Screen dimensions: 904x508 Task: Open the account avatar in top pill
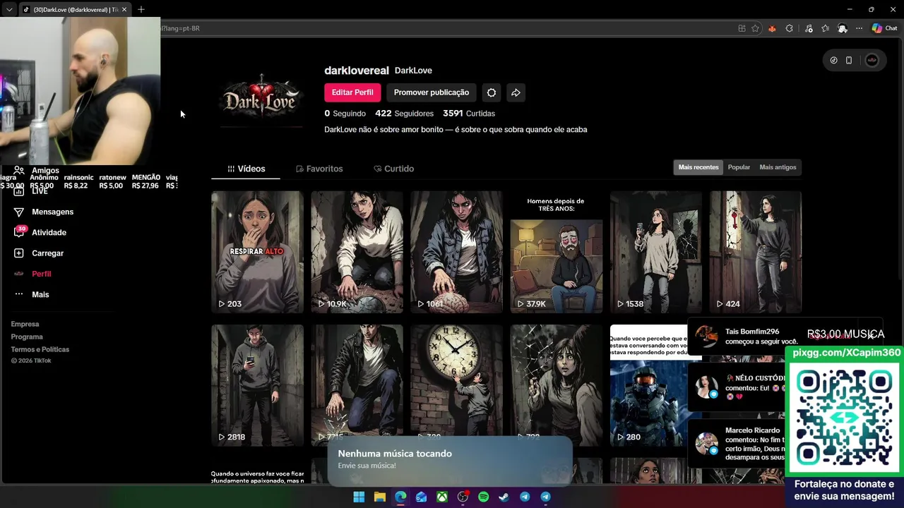point(872,60)
